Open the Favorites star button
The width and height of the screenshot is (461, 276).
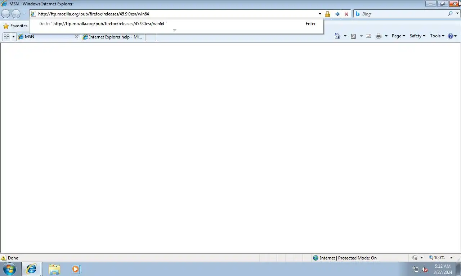tap(15, 26)
